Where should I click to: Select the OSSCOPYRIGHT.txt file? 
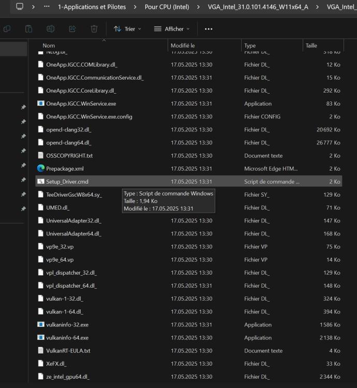click(69, 156)
